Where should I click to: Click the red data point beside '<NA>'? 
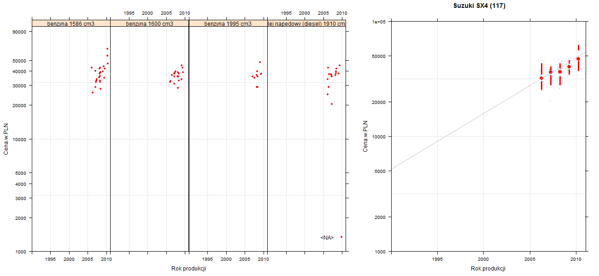pyautogui.click(x=341, y=237)
